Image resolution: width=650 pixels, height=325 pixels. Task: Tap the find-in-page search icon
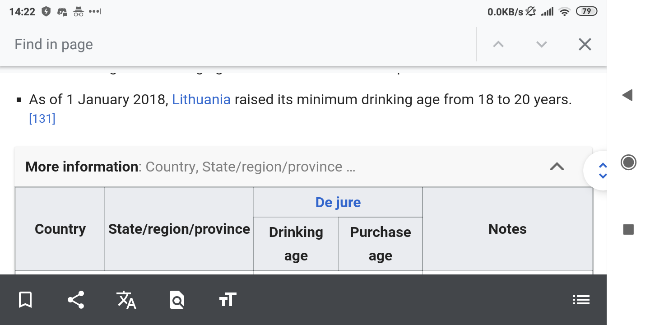pyautogui.click(x=177, y=300)
